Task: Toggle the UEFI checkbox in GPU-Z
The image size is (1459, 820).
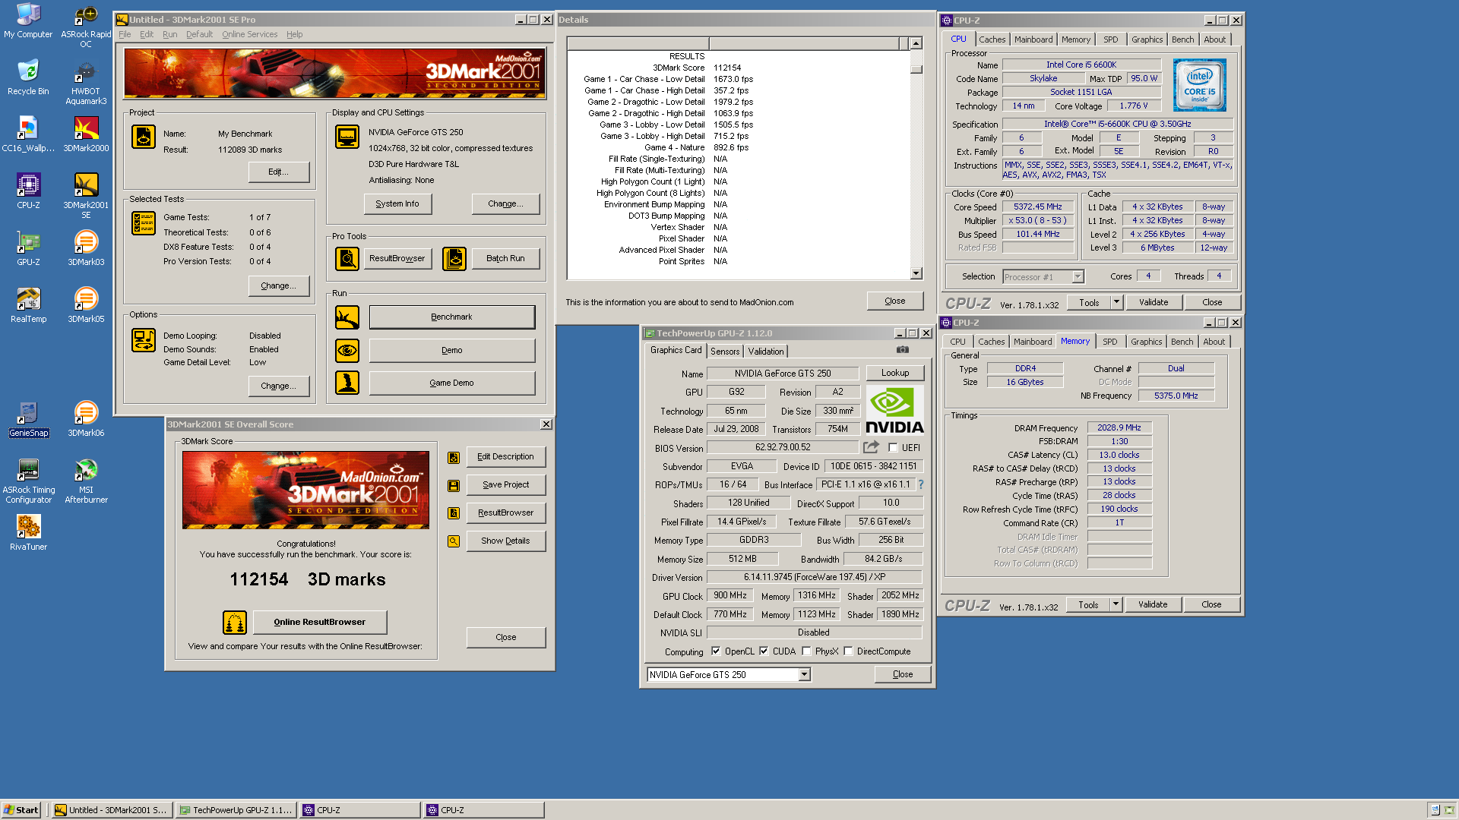Action: click(x=893, y=448)
